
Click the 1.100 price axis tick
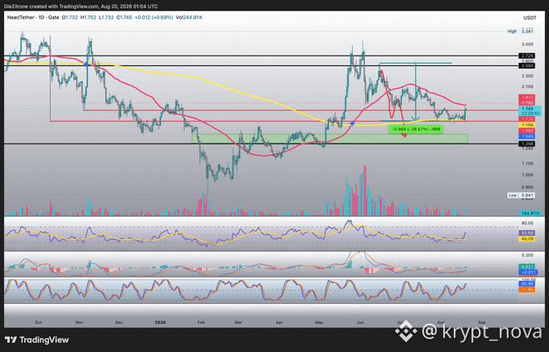(x=527, y=164)
